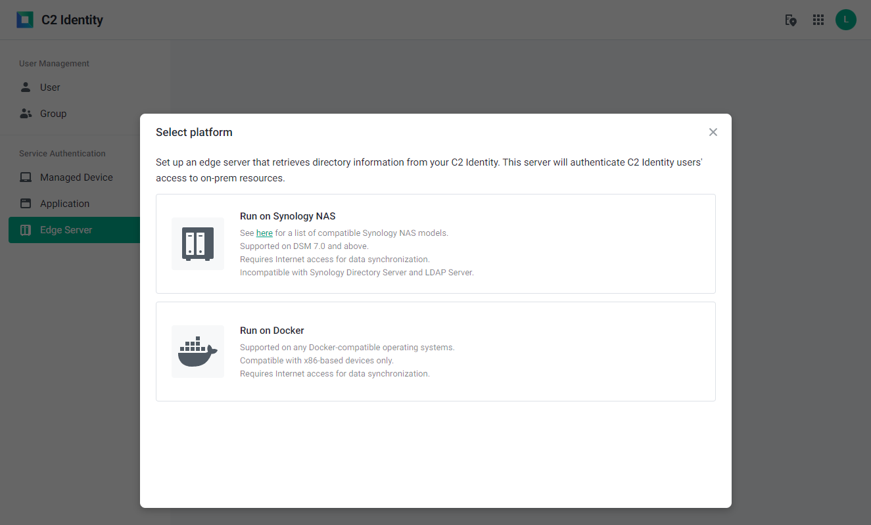Open the apps grid launcher icon

tap(818, 20)
